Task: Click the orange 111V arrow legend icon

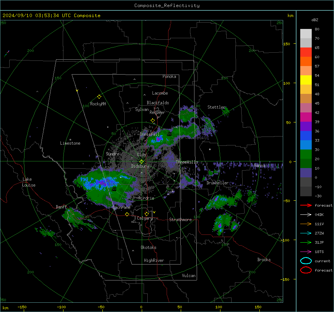Action: (306, 224)
